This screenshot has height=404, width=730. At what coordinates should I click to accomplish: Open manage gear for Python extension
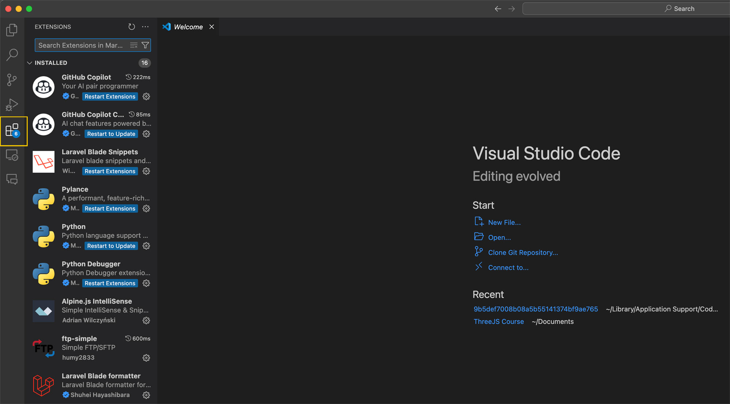[x=146, y=246]
